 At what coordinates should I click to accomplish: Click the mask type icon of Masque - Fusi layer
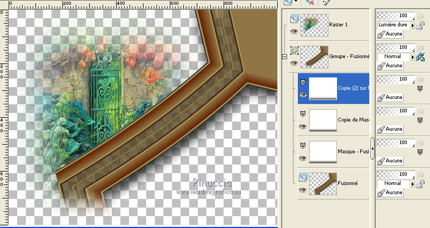tap(303, 145)
